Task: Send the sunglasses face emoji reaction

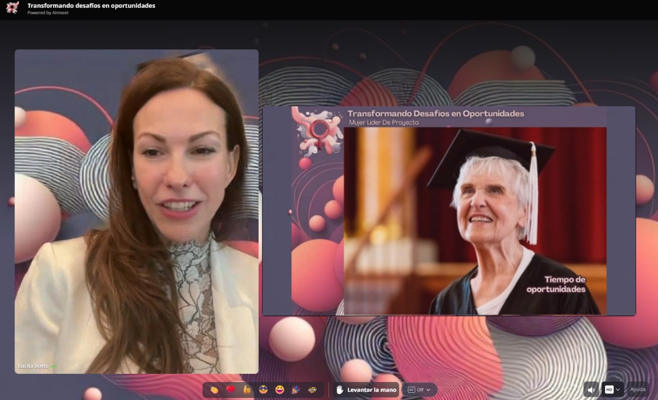Action: coord(263,390)
